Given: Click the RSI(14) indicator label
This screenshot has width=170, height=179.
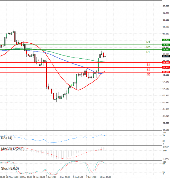Looking at the screenshot, I should click(x=7, y=138).
